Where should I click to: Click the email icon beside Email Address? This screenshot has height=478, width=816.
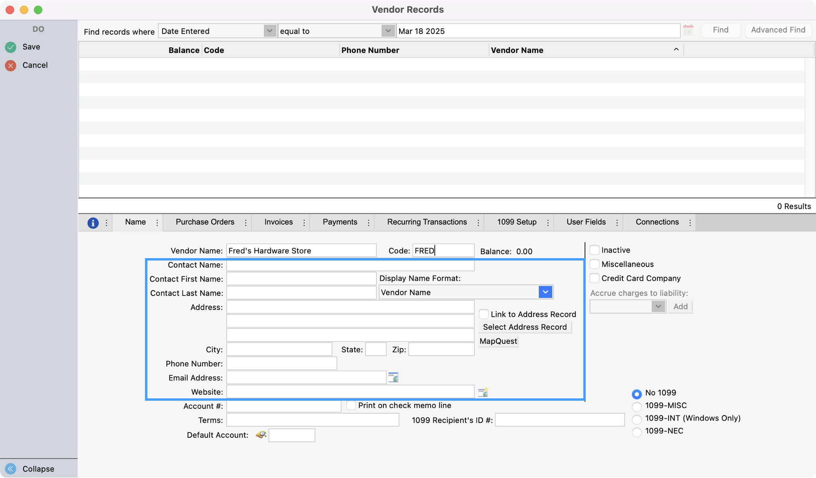tap(393, 377)
